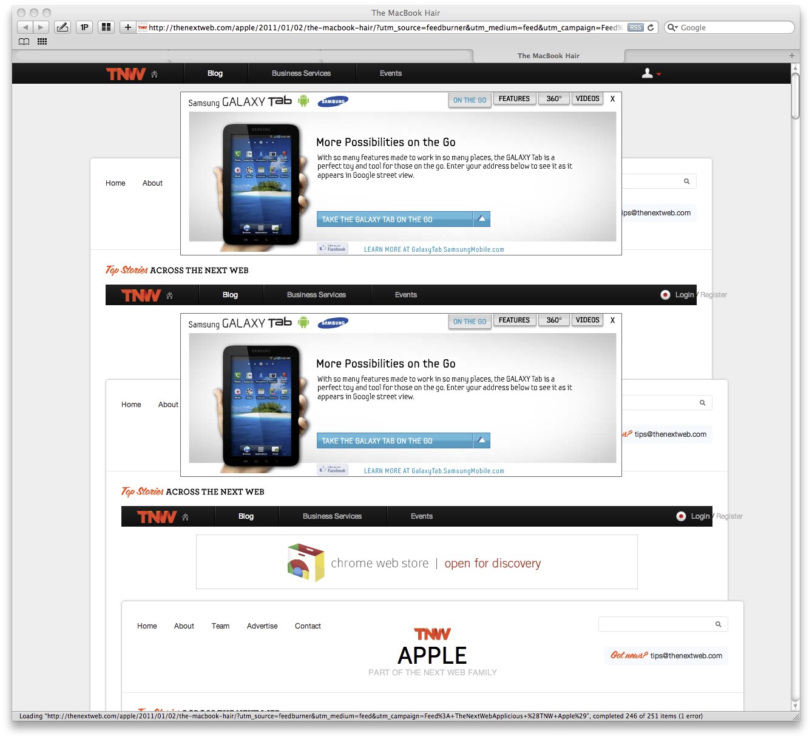Click Register in third black bar
This screenshot has height=739, width=812.
[729, 516]
